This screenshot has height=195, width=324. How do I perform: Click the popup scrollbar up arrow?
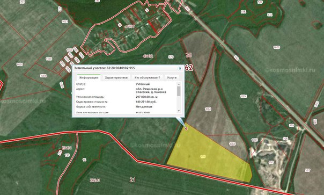click(x=179, y=84)
